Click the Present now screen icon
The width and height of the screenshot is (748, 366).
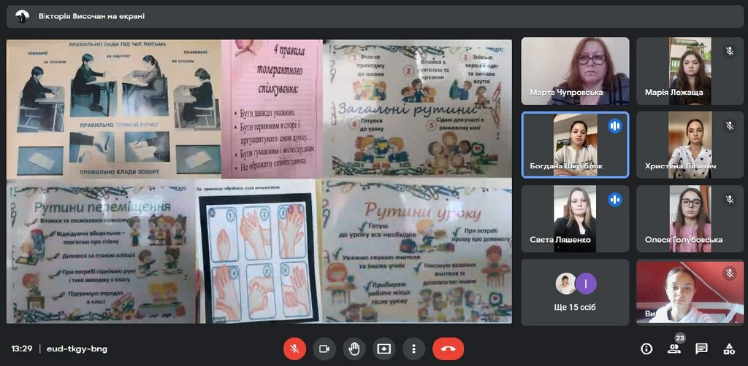[383, 349]
